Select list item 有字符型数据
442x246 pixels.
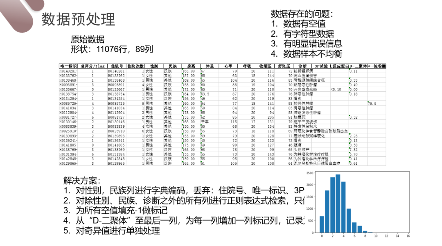point(309,34)
